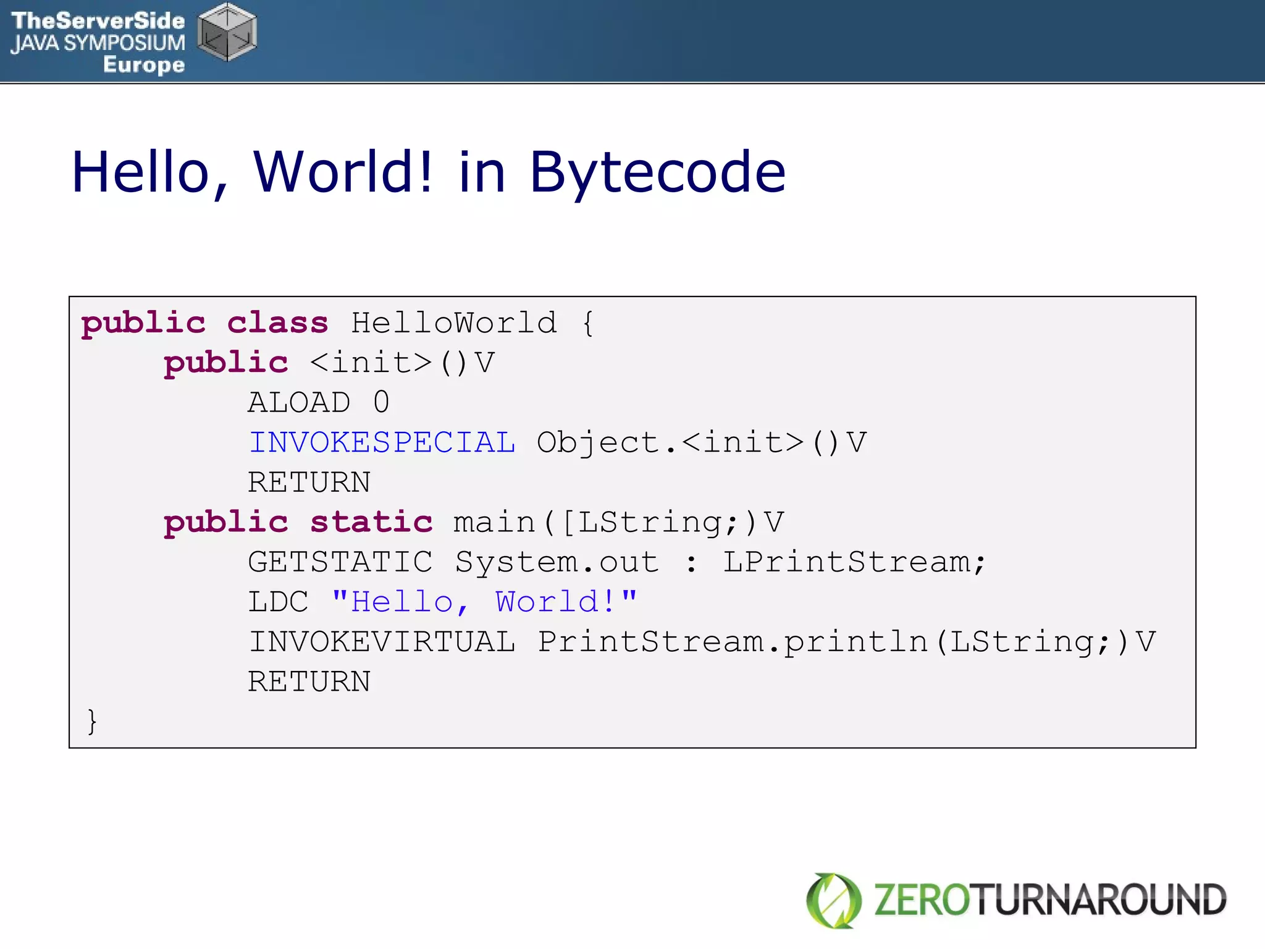Viewport: 1265px width, 949px height.
Task: Click 'main([LString;)V' method signature
Action: [619, 523]
